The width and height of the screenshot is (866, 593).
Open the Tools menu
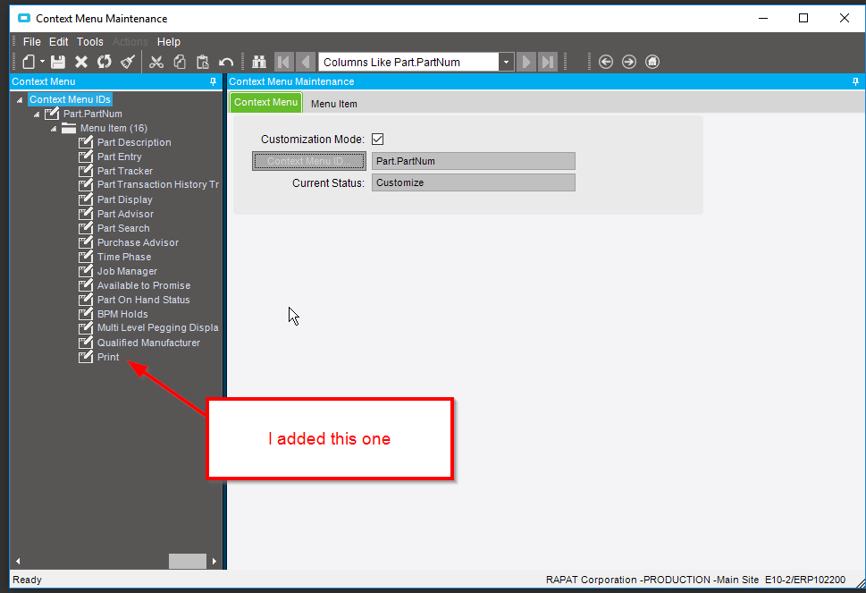[90, 42]
